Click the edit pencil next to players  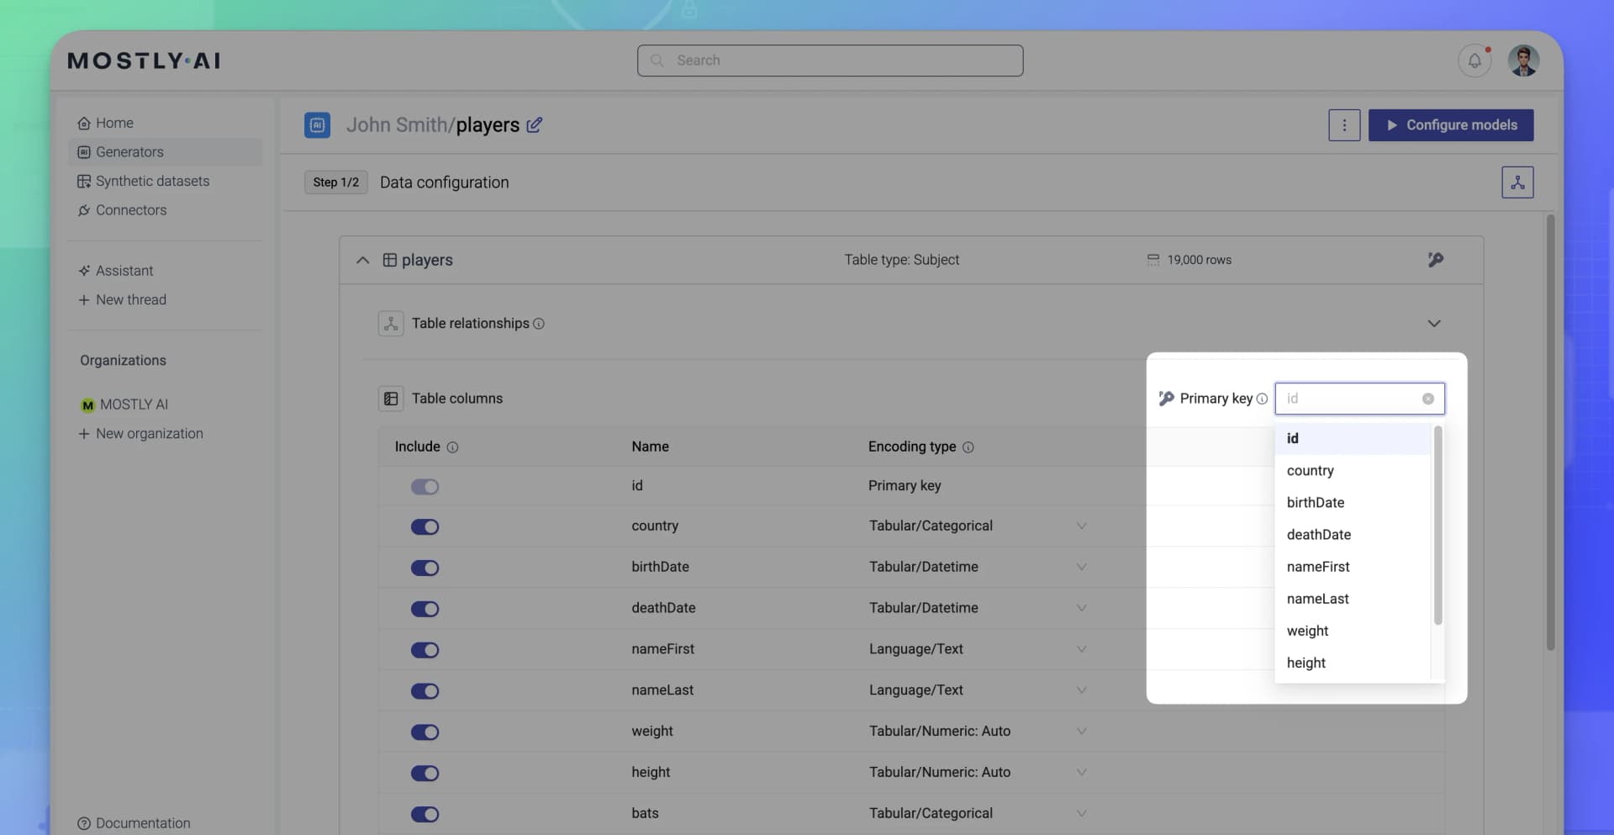534,125
